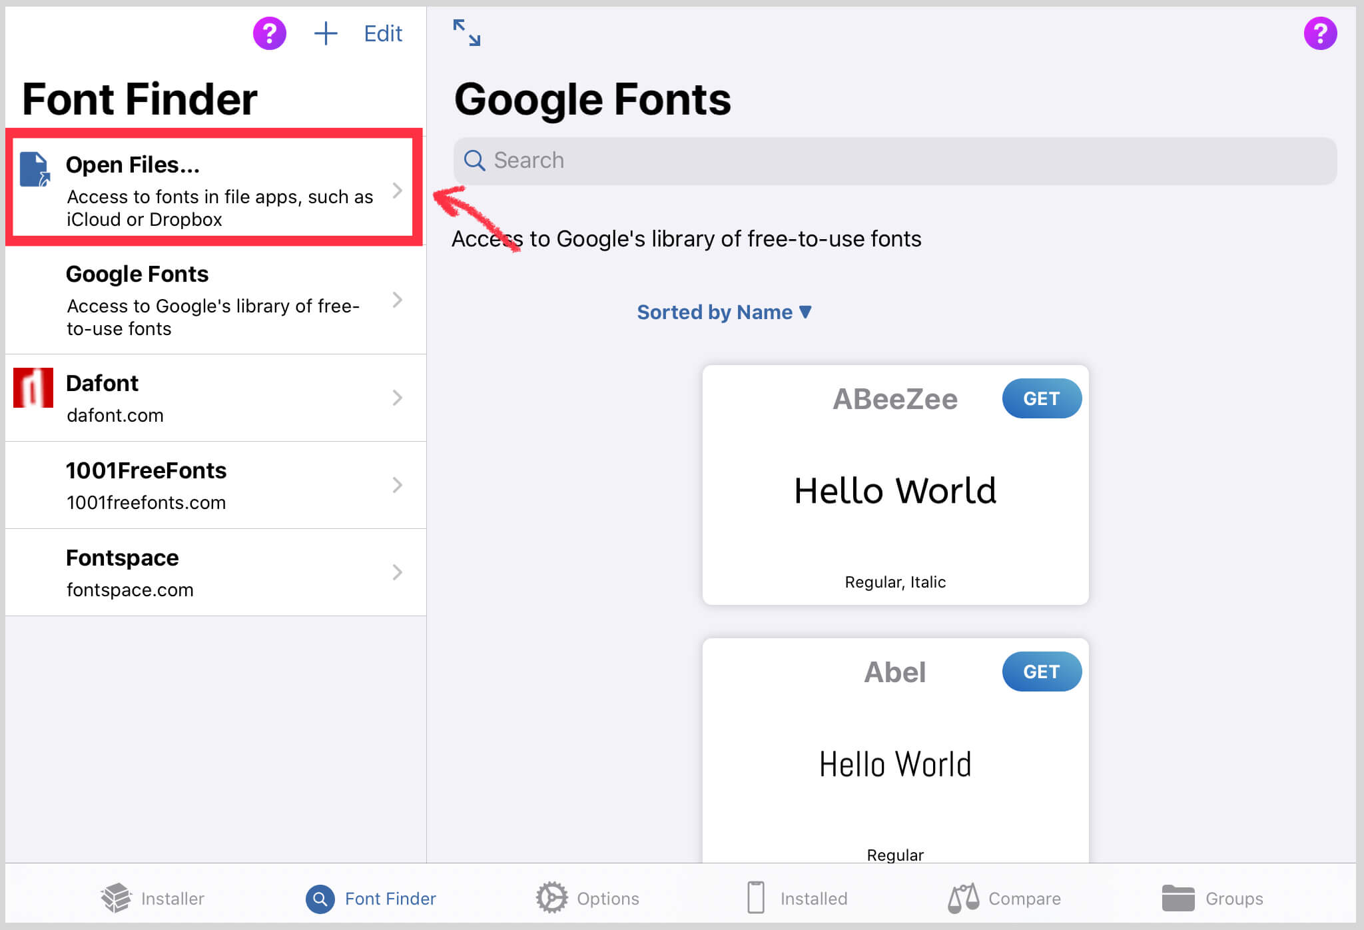The height and width of the screenshot is (930, 1364).
Task: Open Fontspace row disclosure chevron
Action: [x=398, y=572]
